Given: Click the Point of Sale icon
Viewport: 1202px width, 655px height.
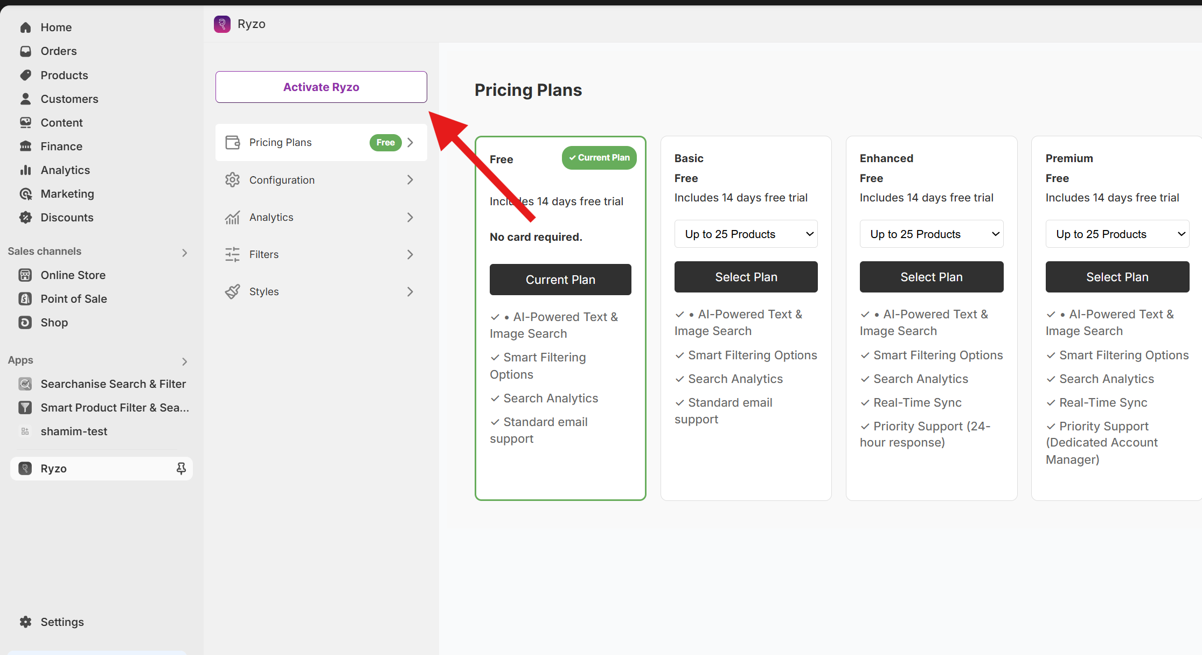Looking at the screenshot, I should (25, 299).
